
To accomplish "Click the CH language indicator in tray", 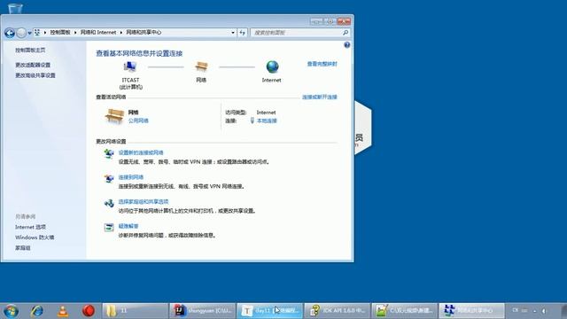I will click(516, 310).
